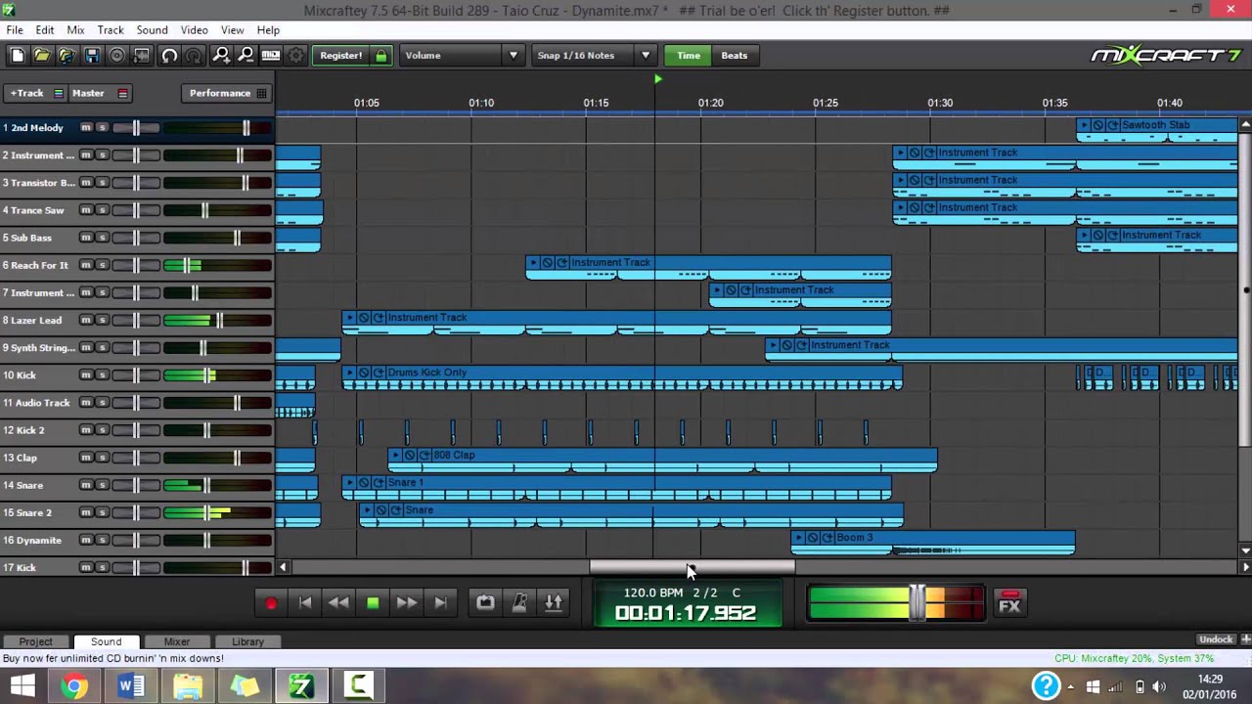Screen dimensions: 1252x704
Task: Jump to the end of the project
Action: [440, 603]
